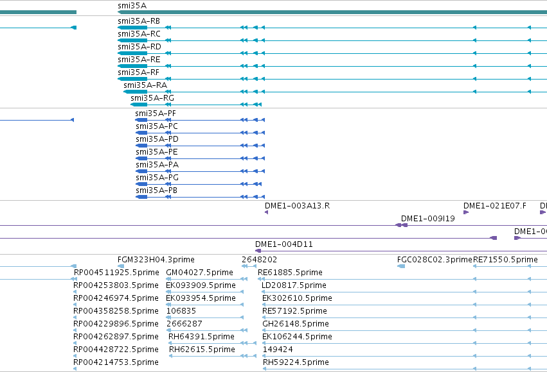Click smi35A-RG thick exon block

139,105
